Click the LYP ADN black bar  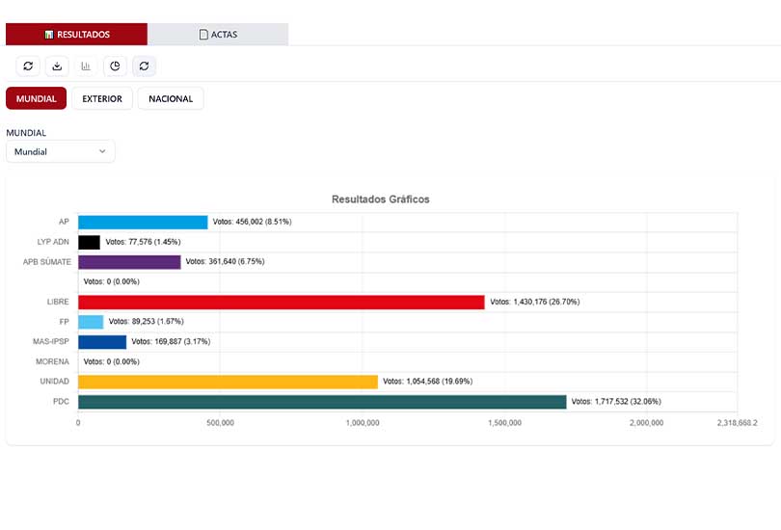point(89,242)
